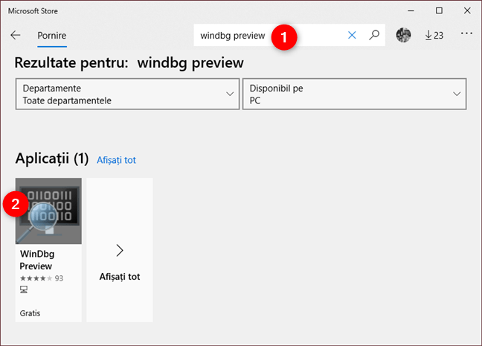Go back with the back arrow
482x346 pixels.
tap(16, 36)
